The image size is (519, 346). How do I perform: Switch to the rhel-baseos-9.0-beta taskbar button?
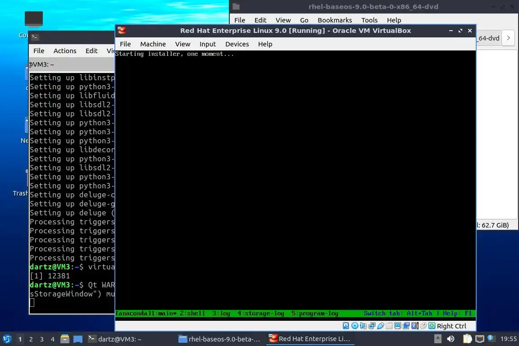point(219,339)
